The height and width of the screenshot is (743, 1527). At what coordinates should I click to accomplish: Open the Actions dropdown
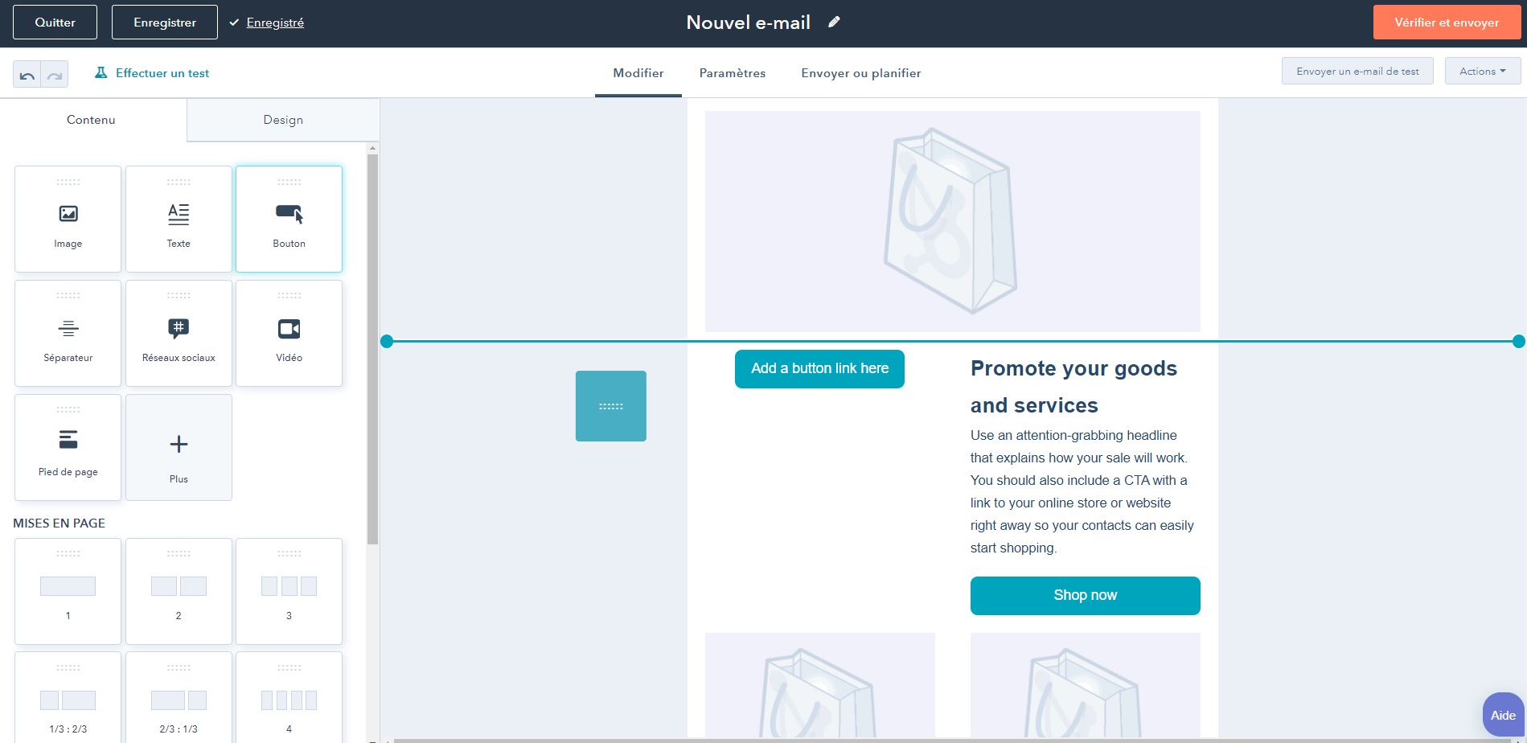tap(1482, 72)
